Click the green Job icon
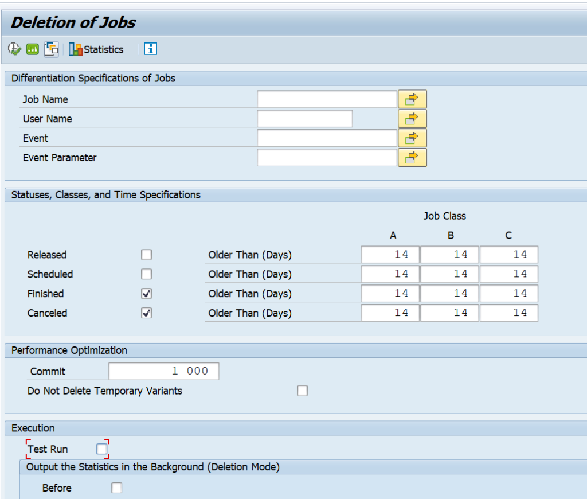Image resolution: width=587 pixels, height=499 pixels. click(33, 49)
